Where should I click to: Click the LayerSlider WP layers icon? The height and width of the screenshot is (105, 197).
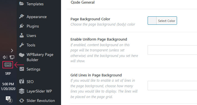tap(22, 91)
